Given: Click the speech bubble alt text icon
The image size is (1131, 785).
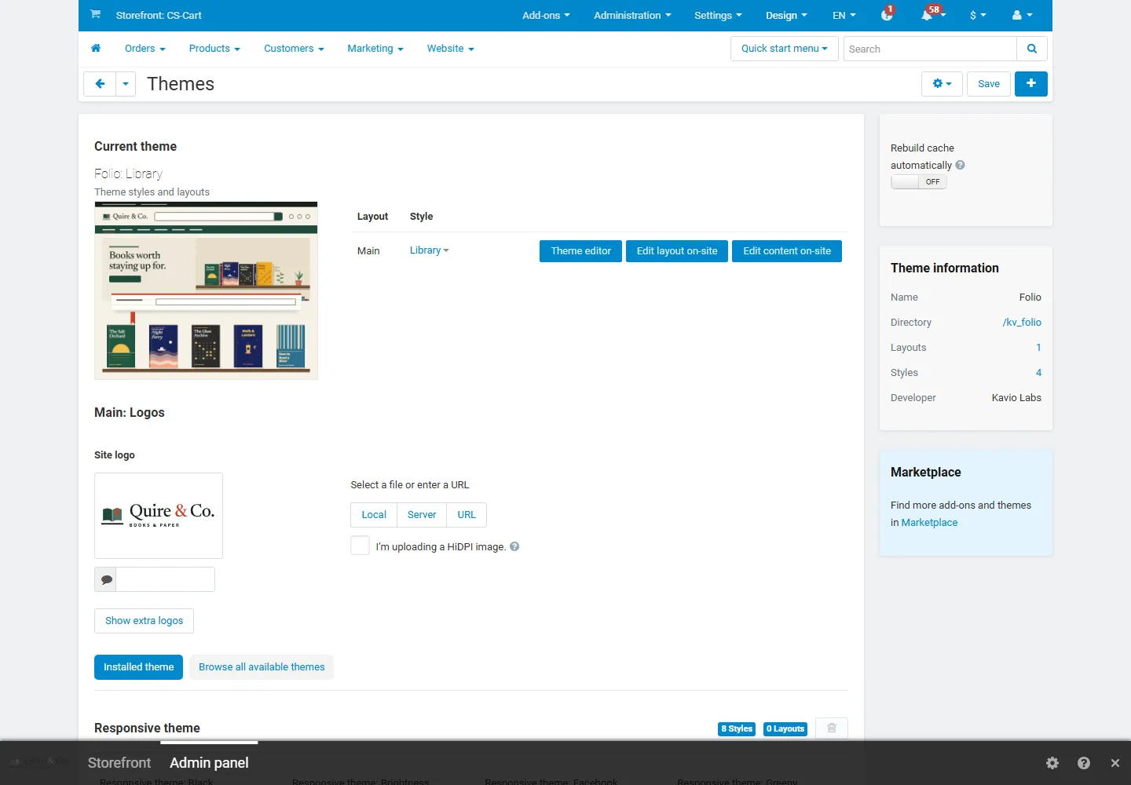Looking at the screenshot, I should [106, 579].
